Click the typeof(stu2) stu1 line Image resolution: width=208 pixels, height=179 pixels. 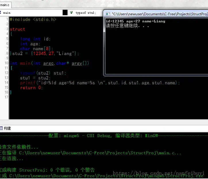click(x=43, y=73)
